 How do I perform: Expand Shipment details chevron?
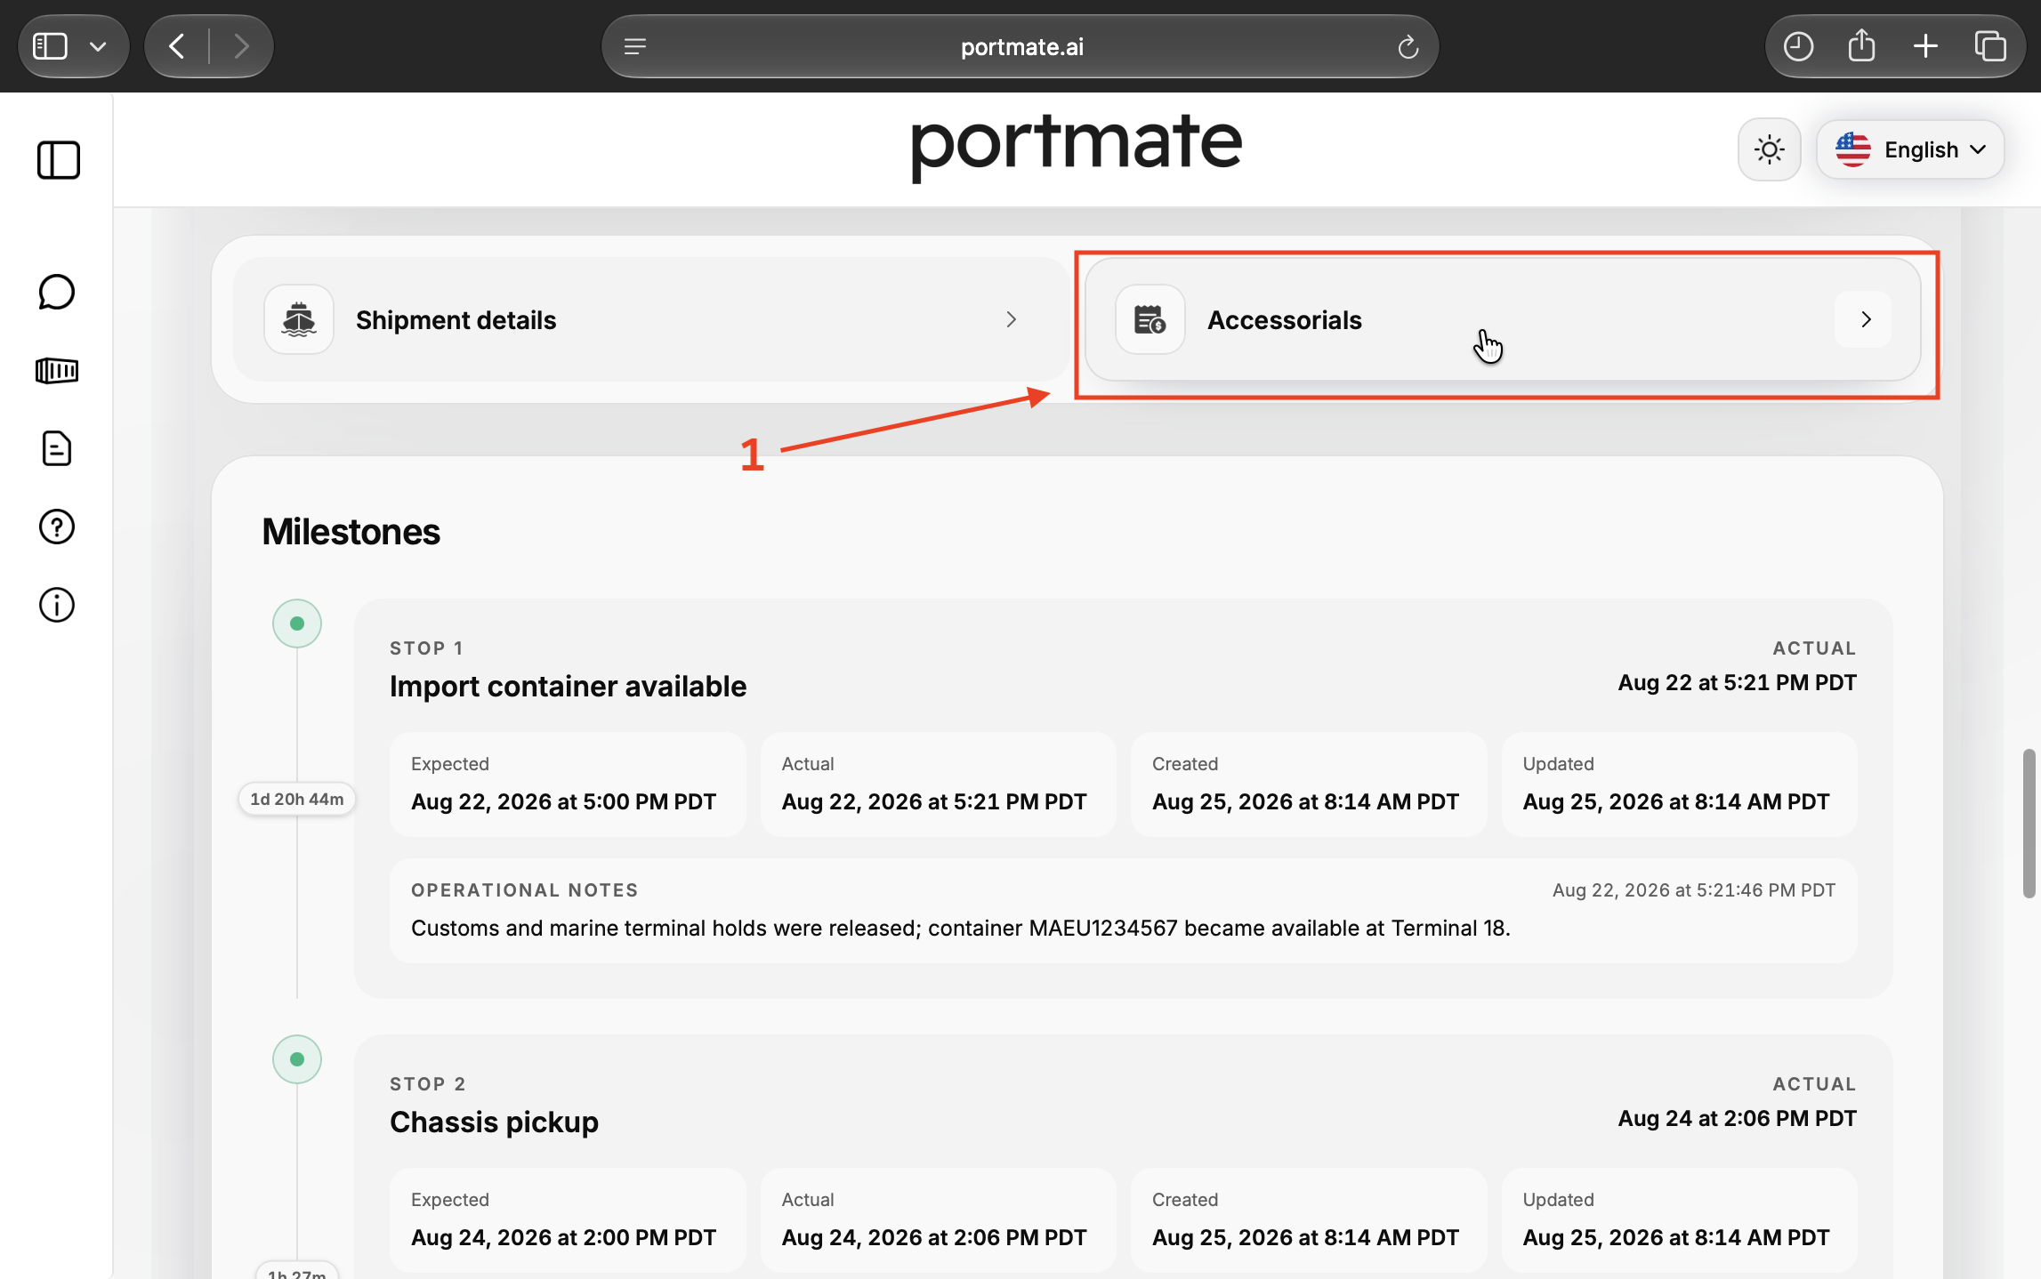click(x=1011, y=319)
